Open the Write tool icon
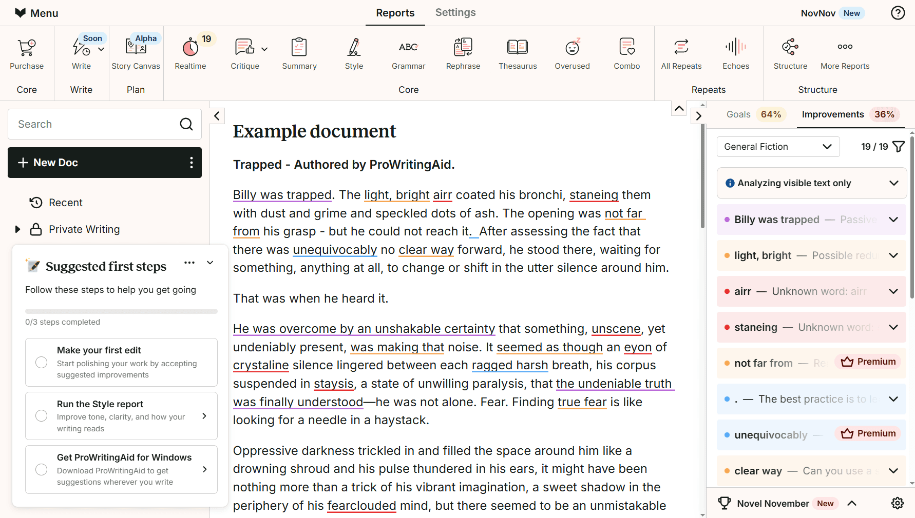The image size is (915, 518). [81, 48]
